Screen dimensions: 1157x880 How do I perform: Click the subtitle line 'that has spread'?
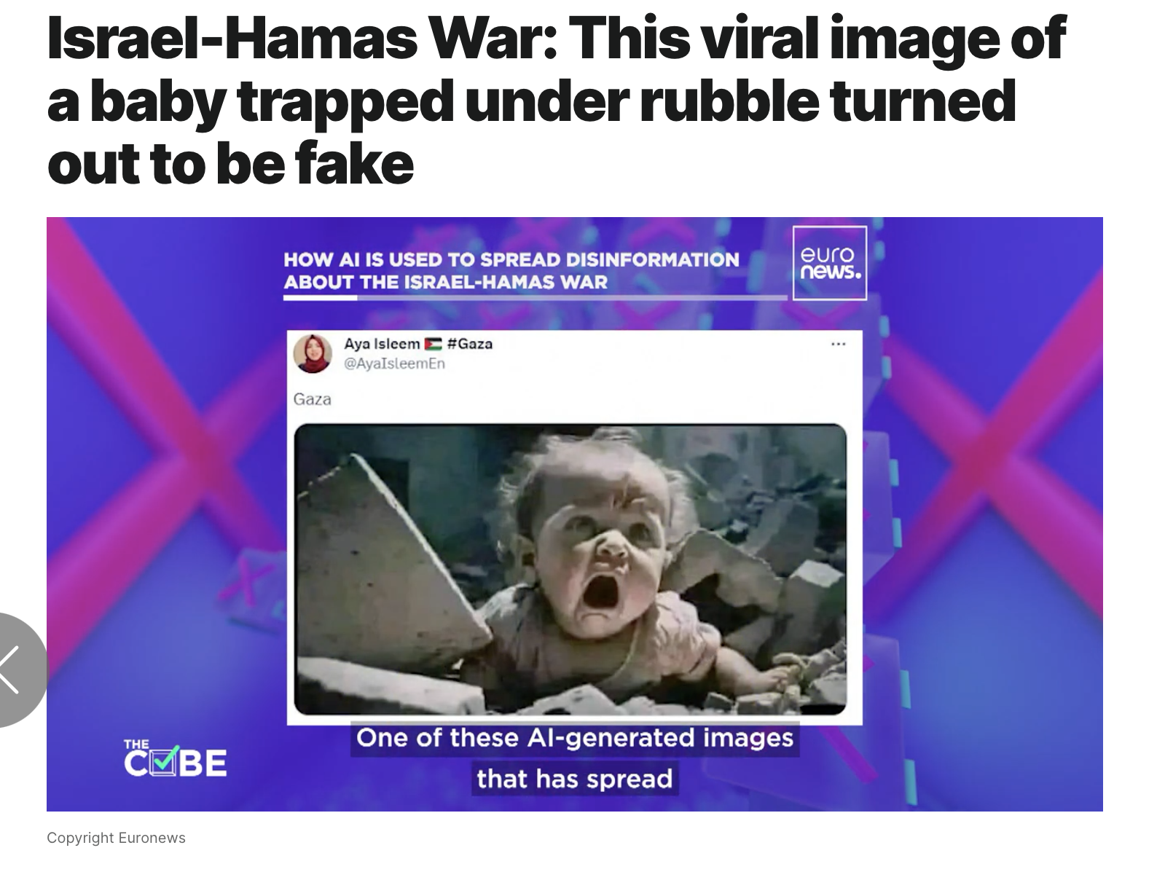575,778
